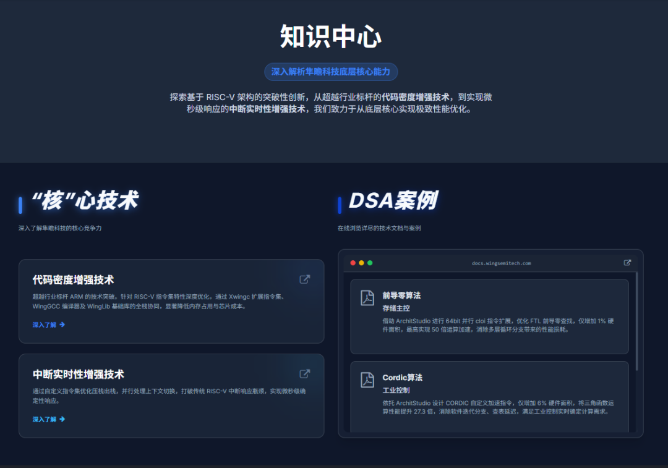Click bold 代码密度增强技术 in intro paragraph
Viewport: 668px width, 468px height.
416,97
